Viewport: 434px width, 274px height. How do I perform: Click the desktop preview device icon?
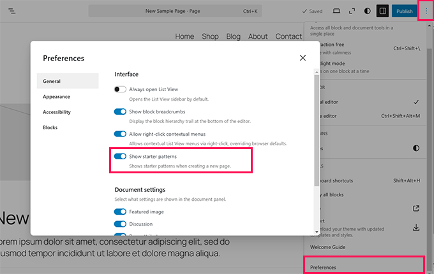coord(337,11)
